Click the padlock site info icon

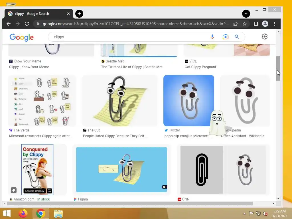(x=38, y=24)
